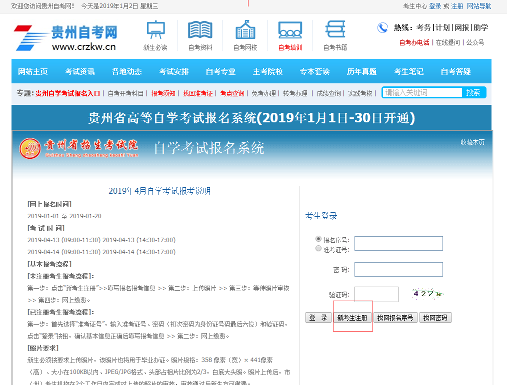Click the blue hotline phone icon
Image resolution: width=507 pixels, height=385 pixels.
(x=382, y=28)
